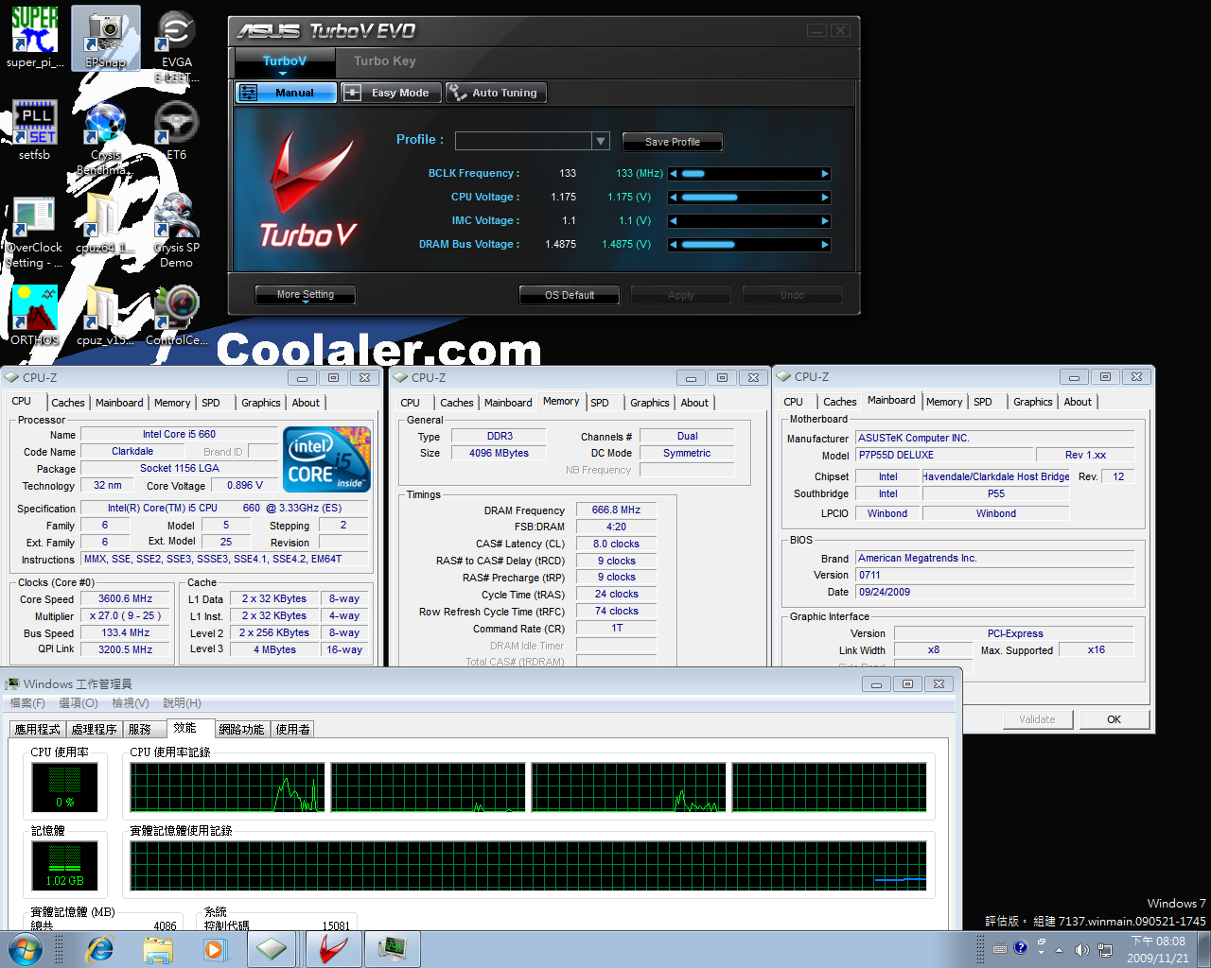Open the Crysis Benchmark desktop shortcut
1211x968 pixels.
point(106,138)
